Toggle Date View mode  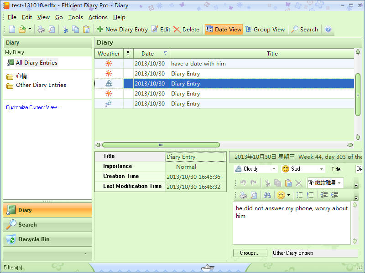(224, 30)
